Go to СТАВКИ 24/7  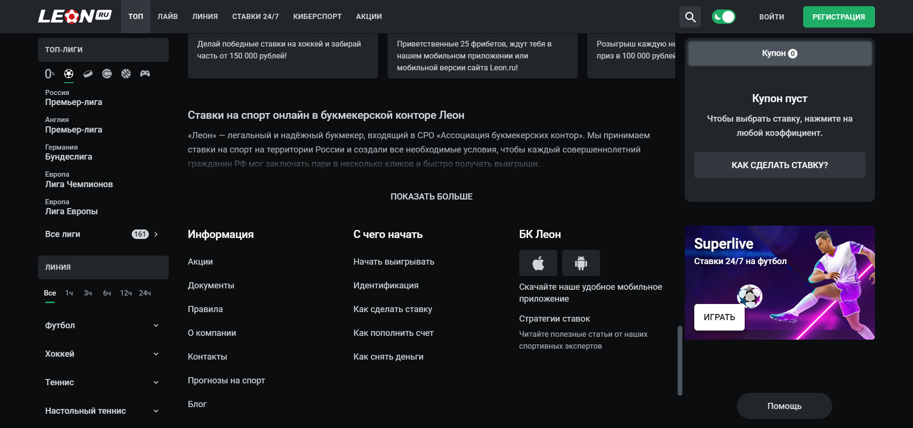(x=255, y=17)
